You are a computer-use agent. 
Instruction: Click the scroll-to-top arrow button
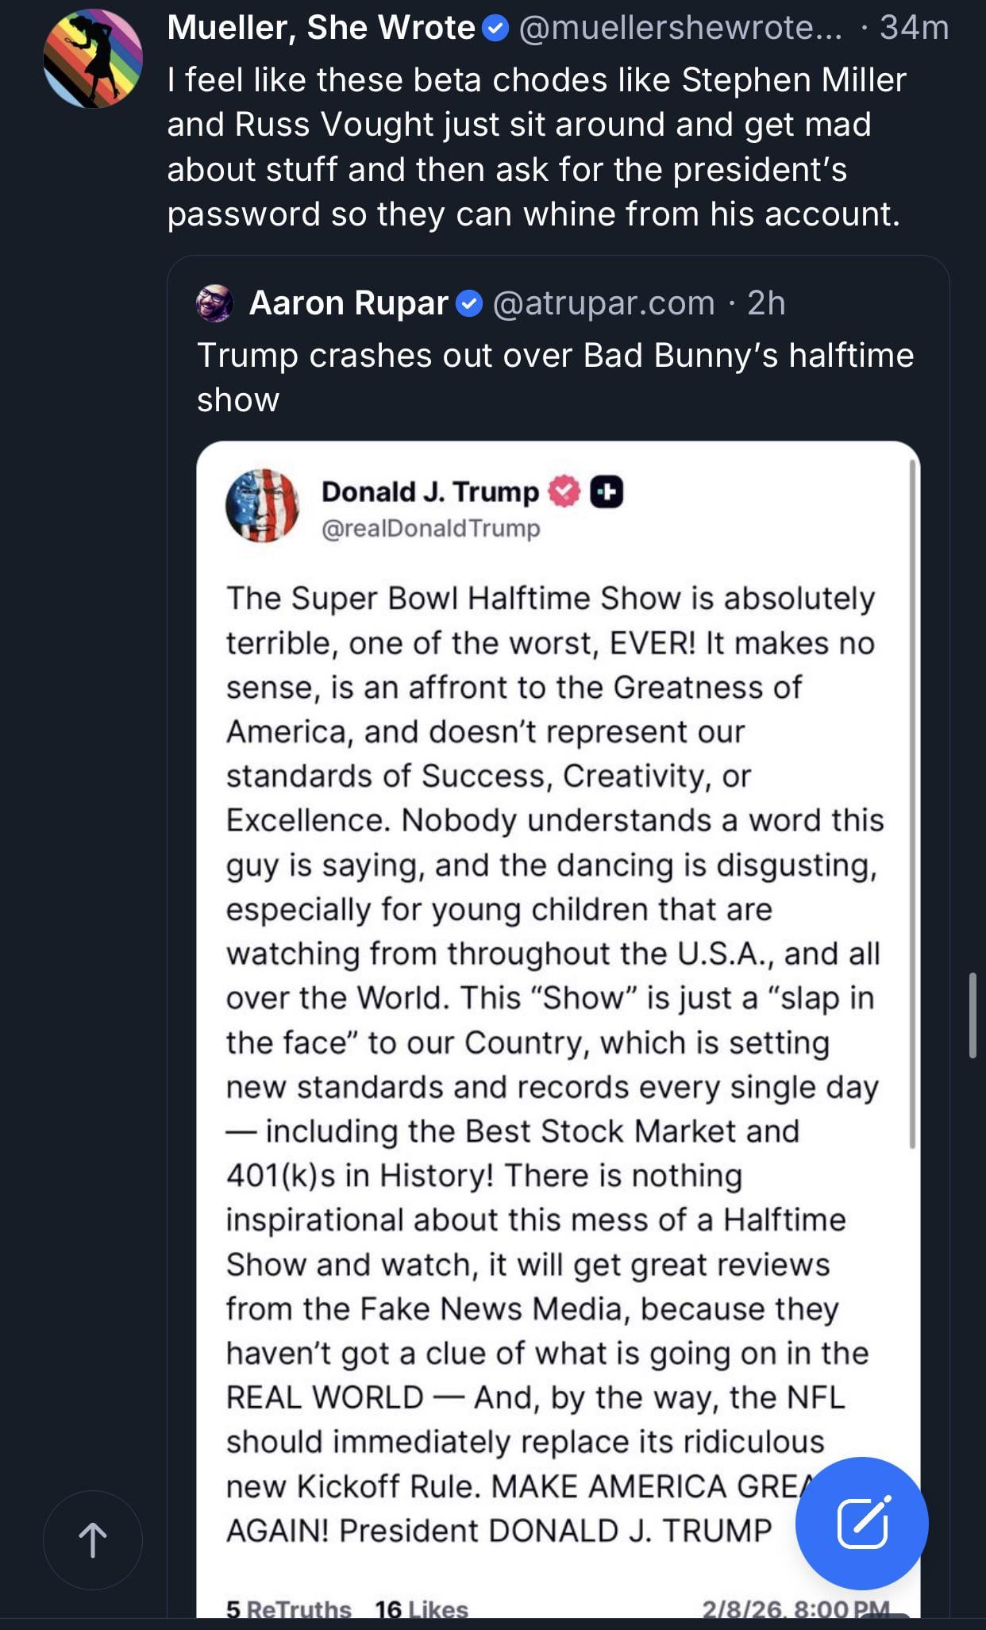coord(93,1539)
